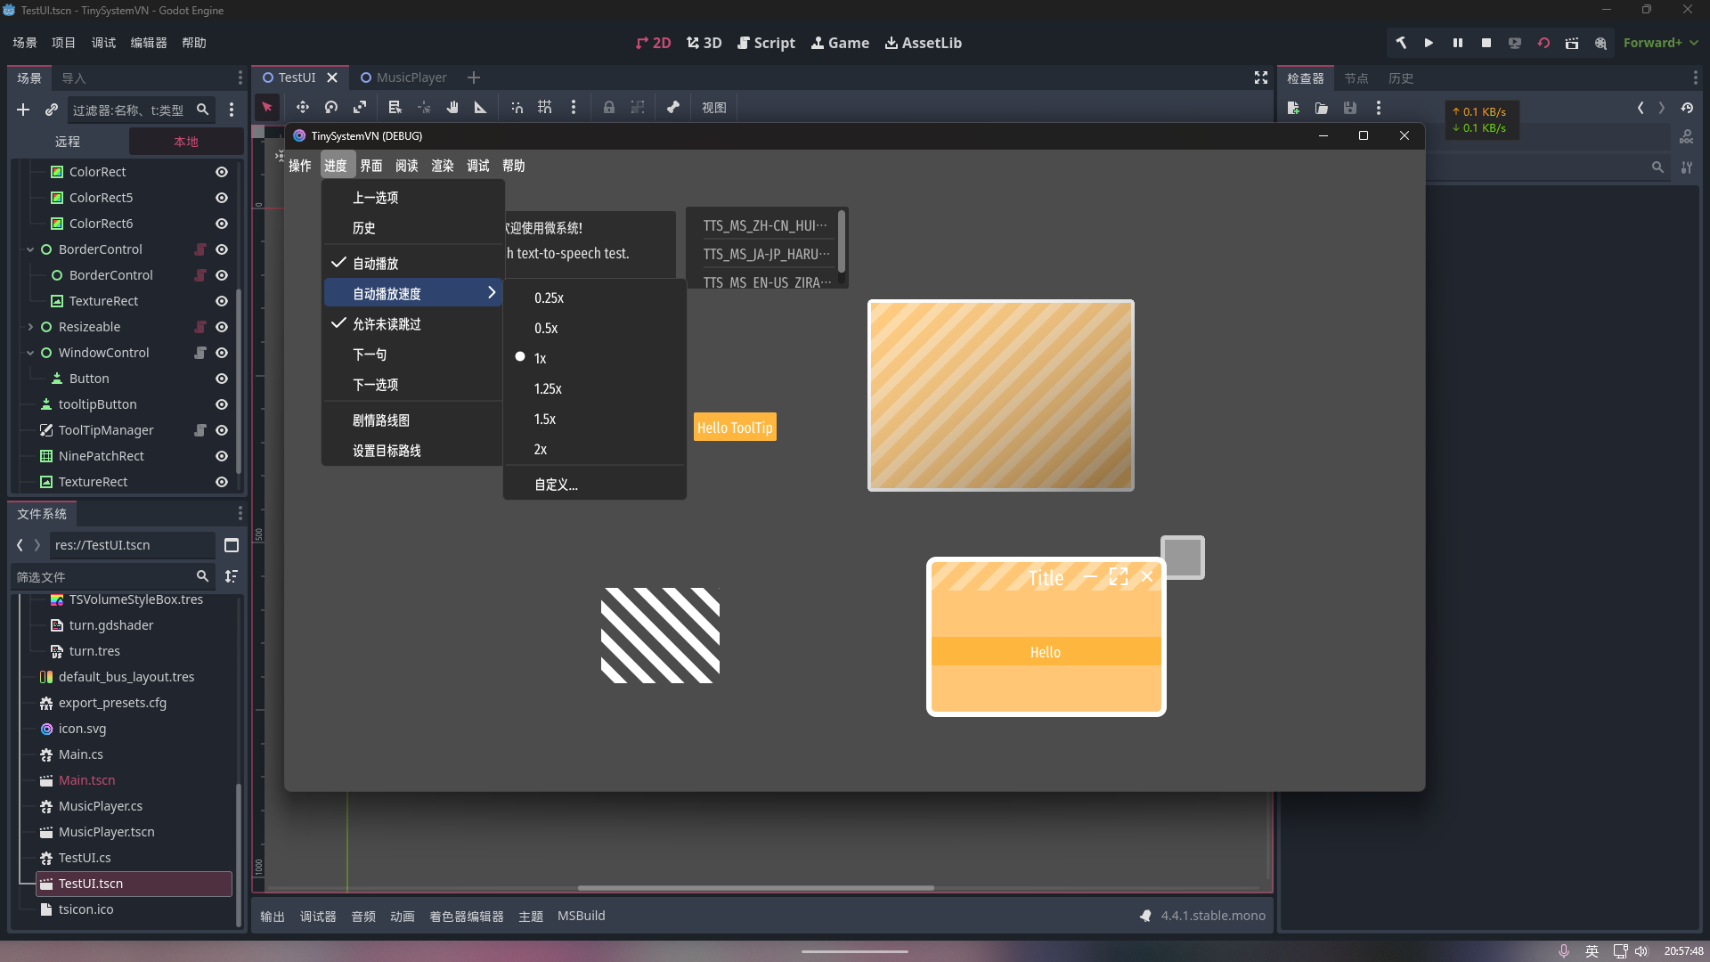Switch to the MusicPlayer scene tab

coord(411,77)
